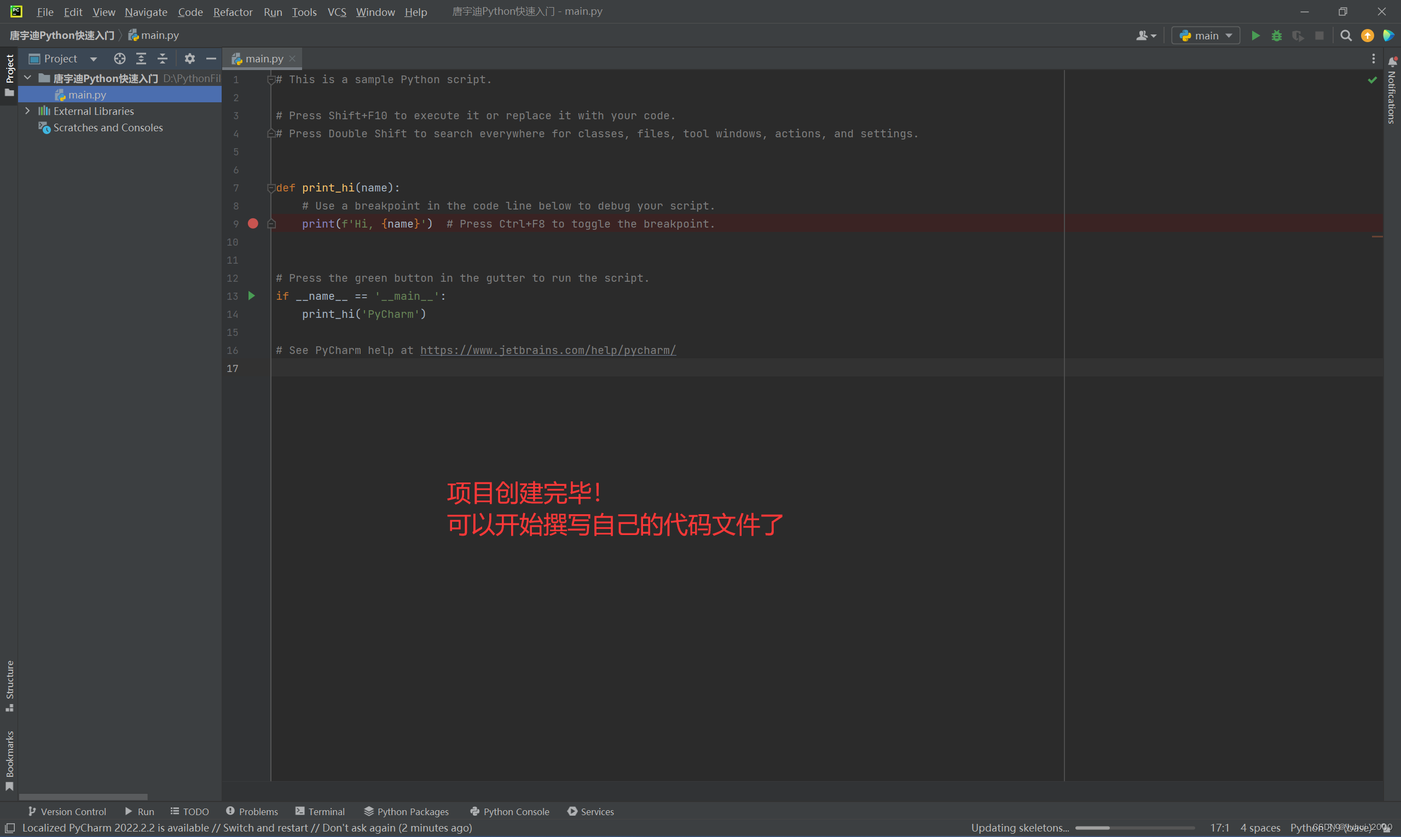Open the VCS menu
1401x837 pixels.
pos(337,11)
